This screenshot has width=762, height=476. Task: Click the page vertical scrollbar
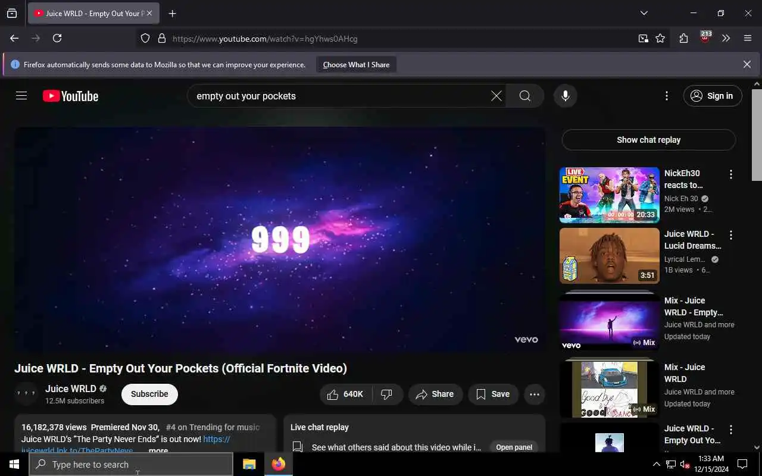[x=757, y=134]
